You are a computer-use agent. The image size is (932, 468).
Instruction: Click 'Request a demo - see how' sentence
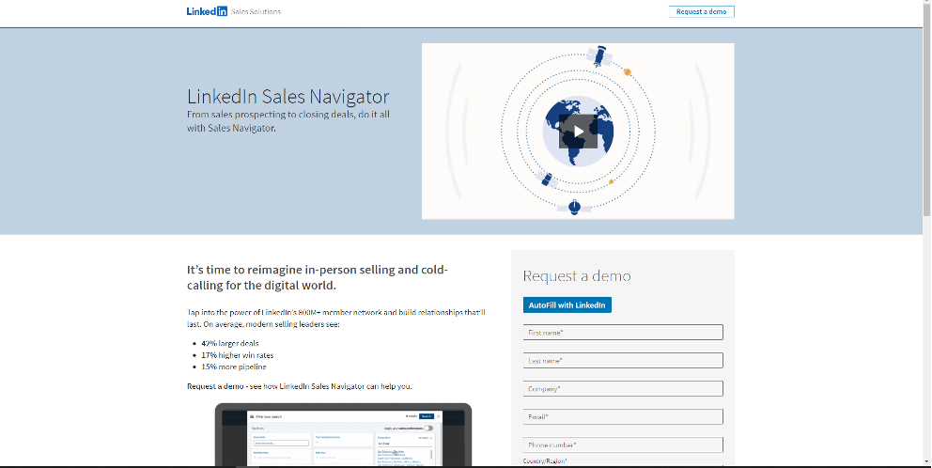[299, 386]
